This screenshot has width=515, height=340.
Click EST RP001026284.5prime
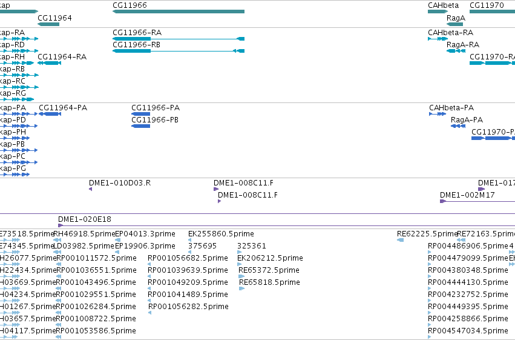[x=59, y=313]
